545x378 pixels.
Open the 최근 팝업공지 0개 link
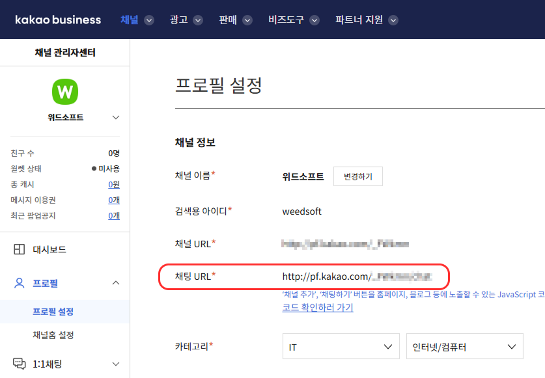[114, 216]
